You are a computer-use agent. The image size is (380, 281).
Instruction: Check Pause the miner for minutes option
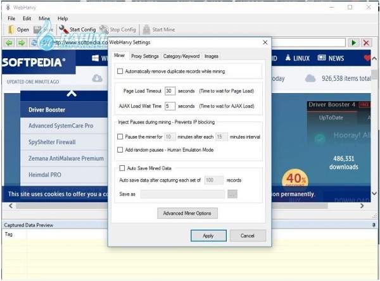pyautogui.click(x=120, y=137)
